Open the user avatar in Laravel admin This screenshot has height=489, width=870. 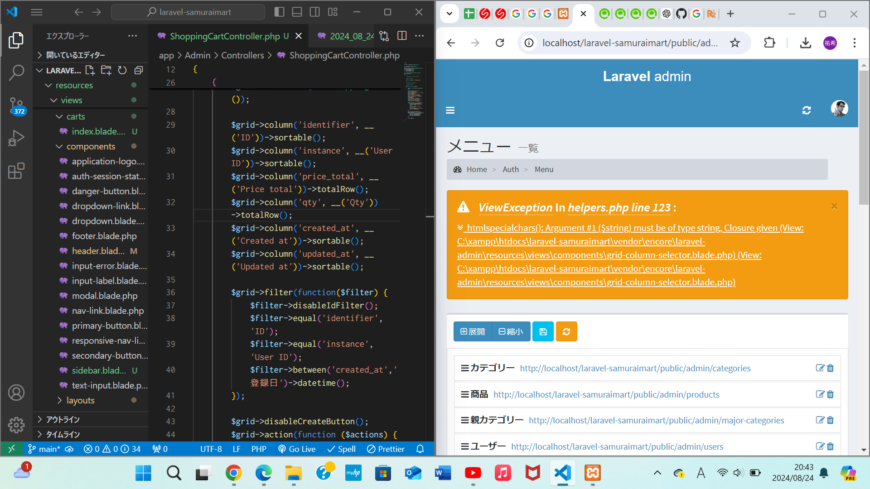click(x=839, y=109)
